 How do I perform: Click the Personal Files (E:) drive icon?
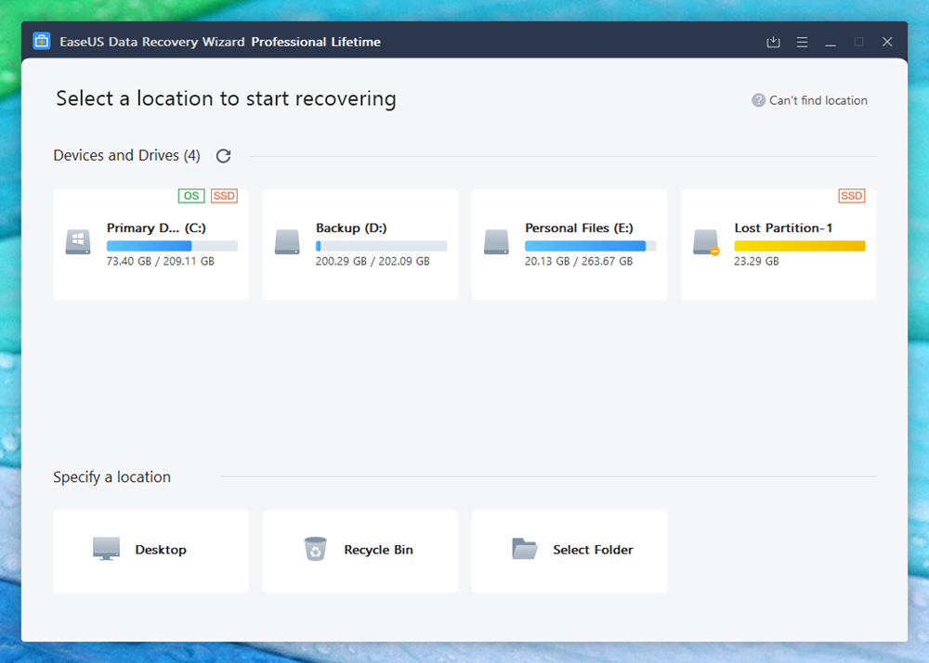(x=496, y=243)
